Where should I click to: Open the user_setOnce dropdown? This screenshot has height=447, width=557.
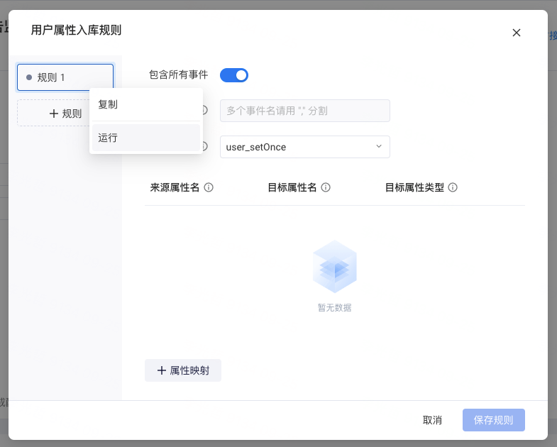304,147
